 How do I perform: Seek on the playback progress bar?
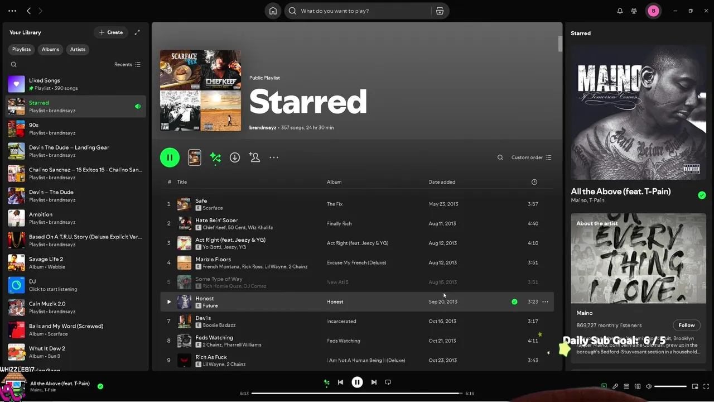coord(357,393)
